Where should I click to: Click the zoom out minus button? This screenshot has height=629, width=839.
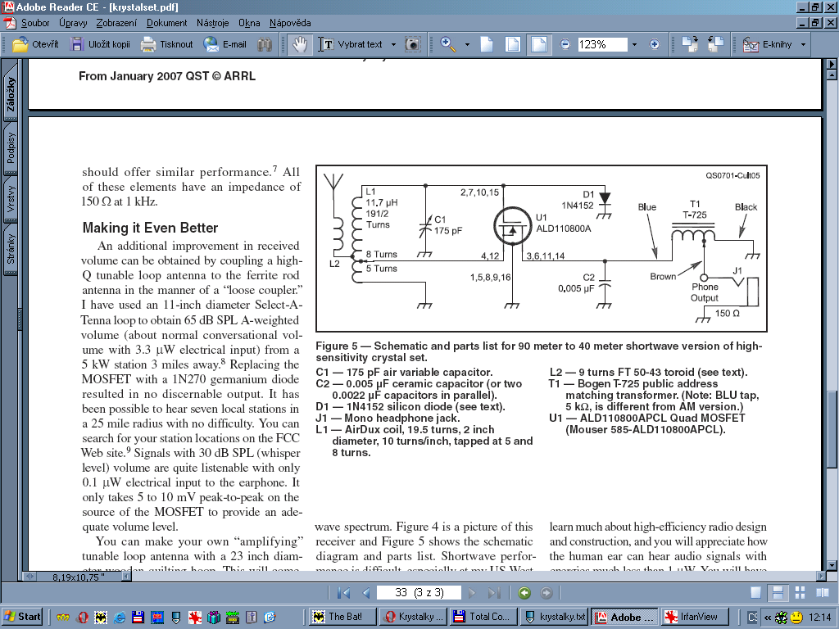click(x=565, y=44)
